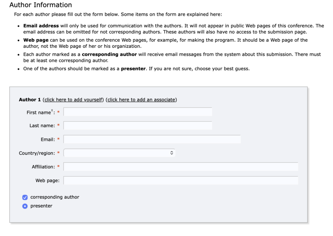
Task: Click the 'Last name' field label
Action: point(42,126)
